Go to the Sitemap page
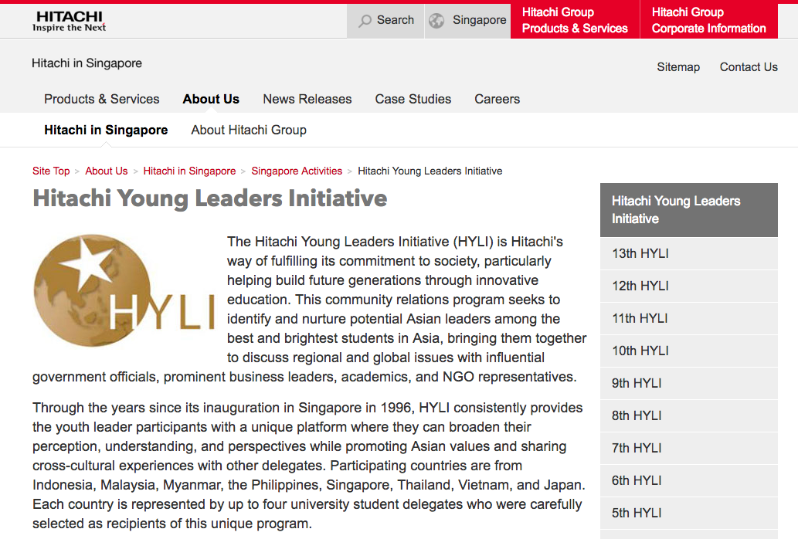Screen dimensions: 798x539 678,67
